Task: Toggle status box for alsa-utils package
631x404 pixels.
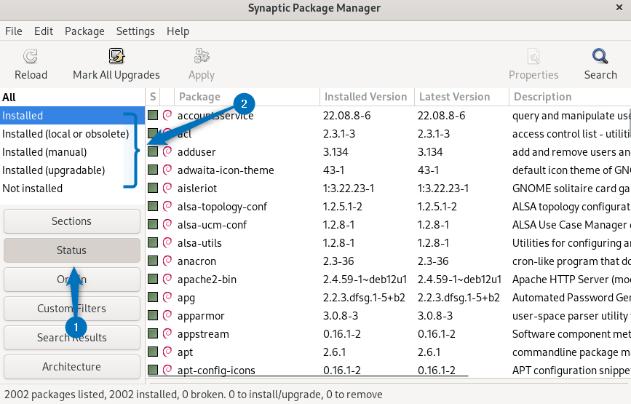Action: 153,243
